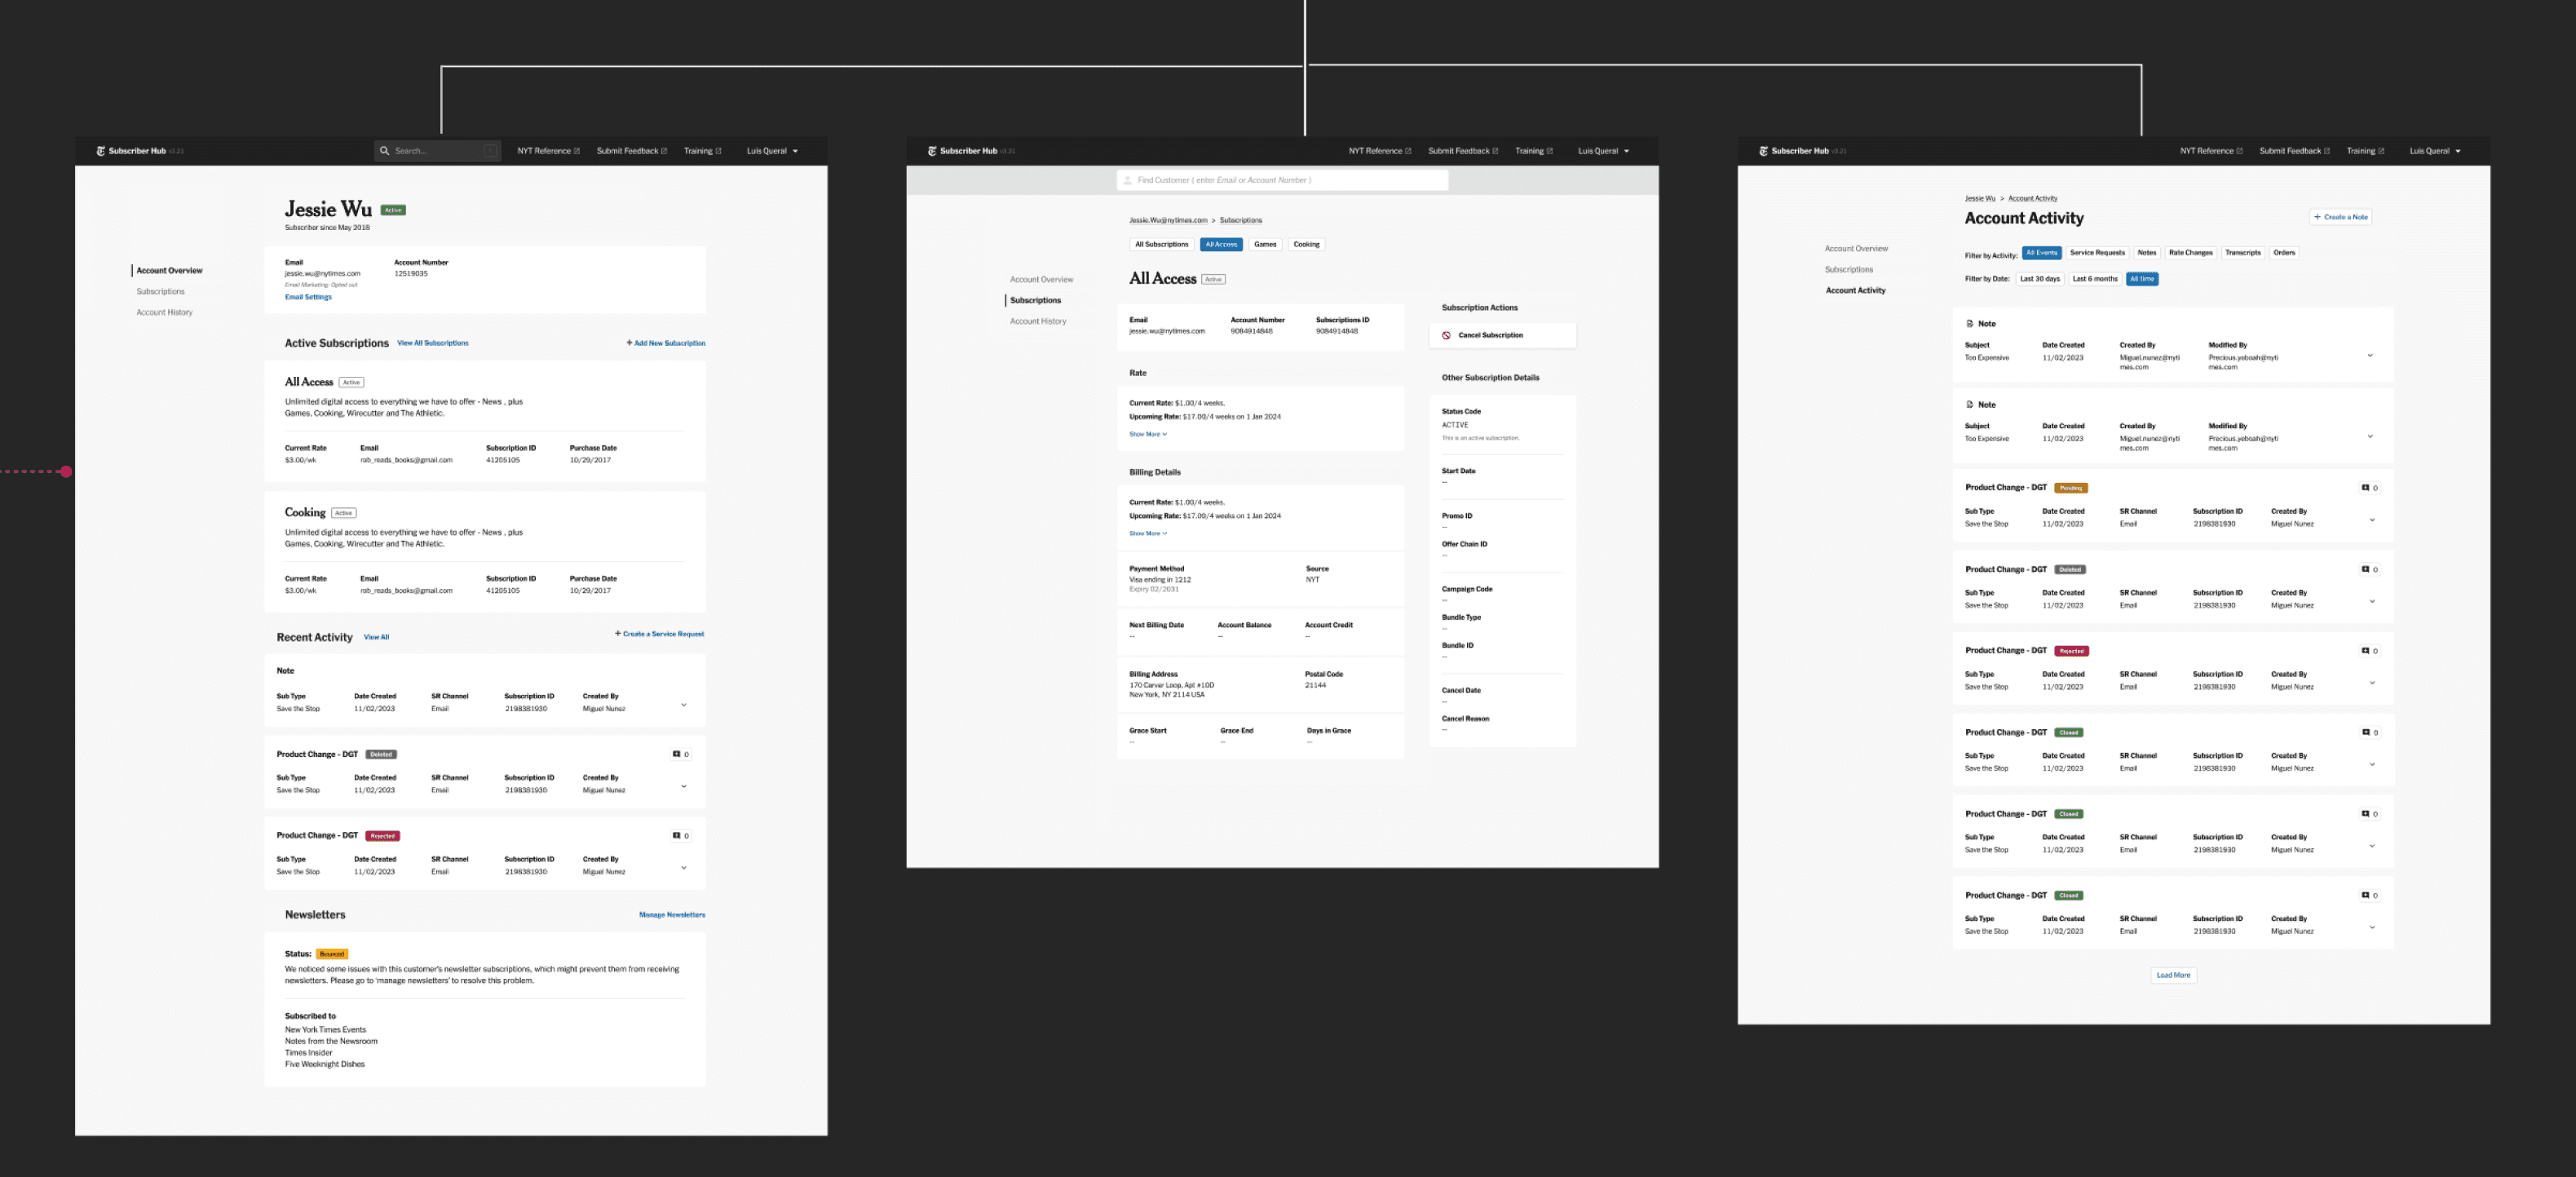2576x1177 pixels.
Task: Open Account History in the middle frame sidebar
Action: coord(1038,321)
